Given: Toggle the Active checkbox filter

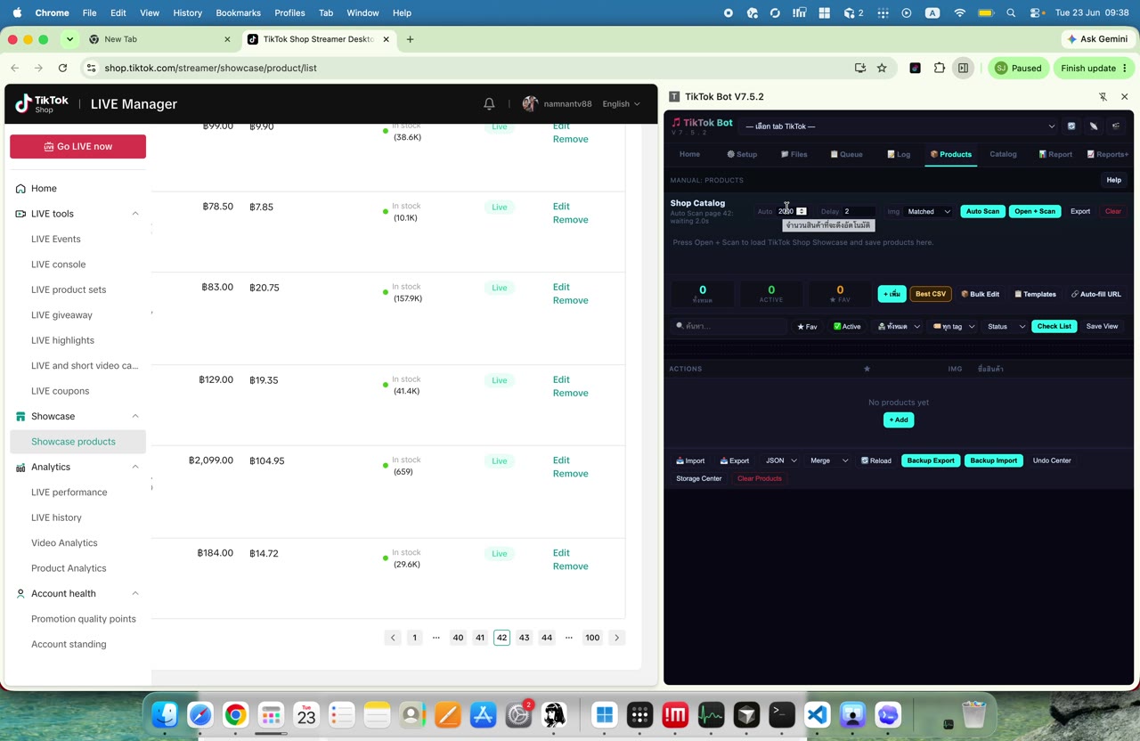Looking at the screenshot, I should (847, 327).
